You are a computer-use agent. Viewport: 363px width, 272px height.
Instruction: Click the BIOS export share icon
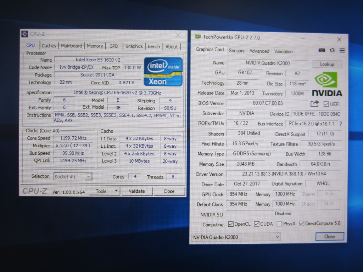314,104
